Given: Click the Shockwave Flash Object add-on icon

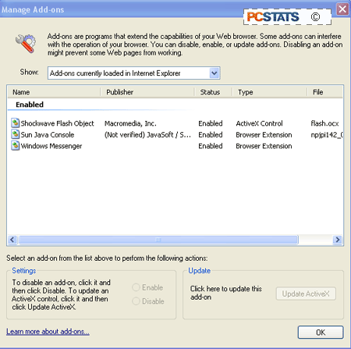Looking at the screenshot, I should coord(16,123).
